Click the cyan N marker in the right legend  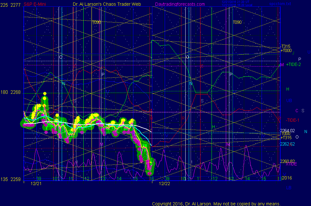306,132
